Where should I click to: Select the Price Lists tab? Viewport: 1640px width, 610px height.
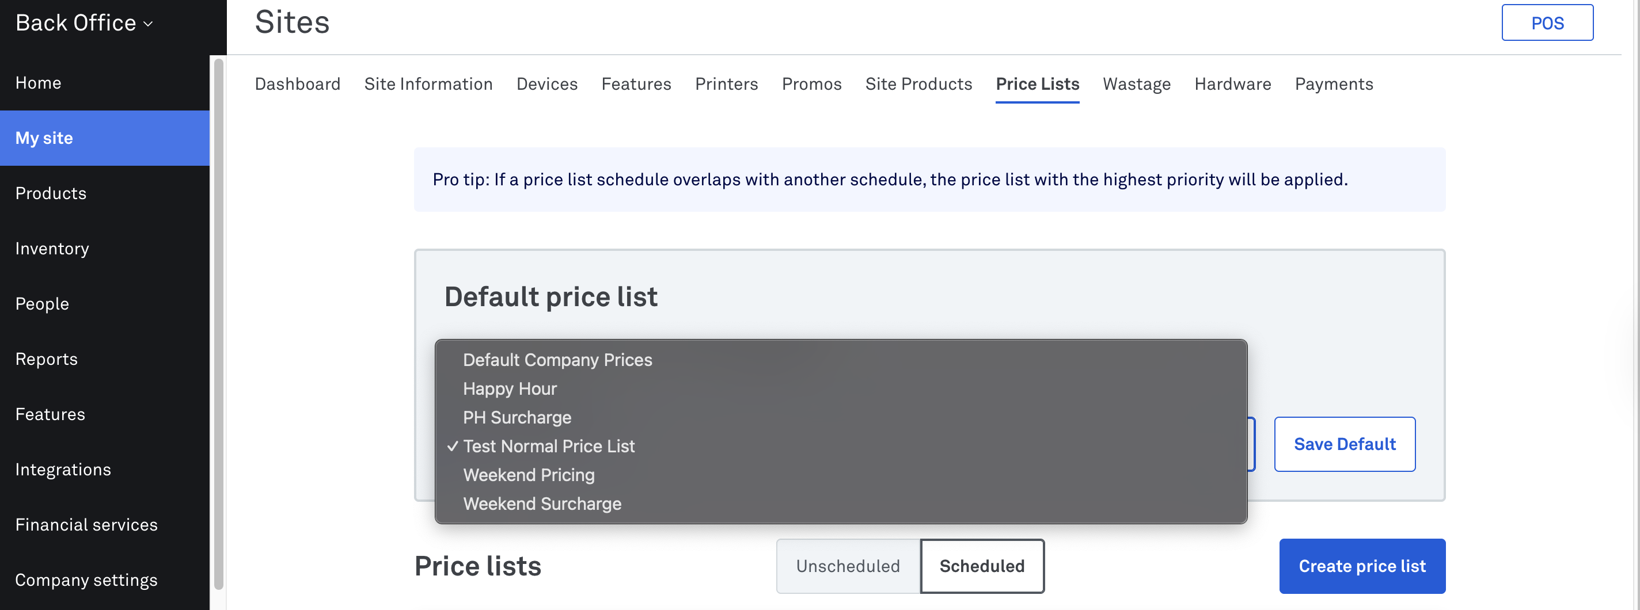pyautogui.click(x=1038, y=84)
